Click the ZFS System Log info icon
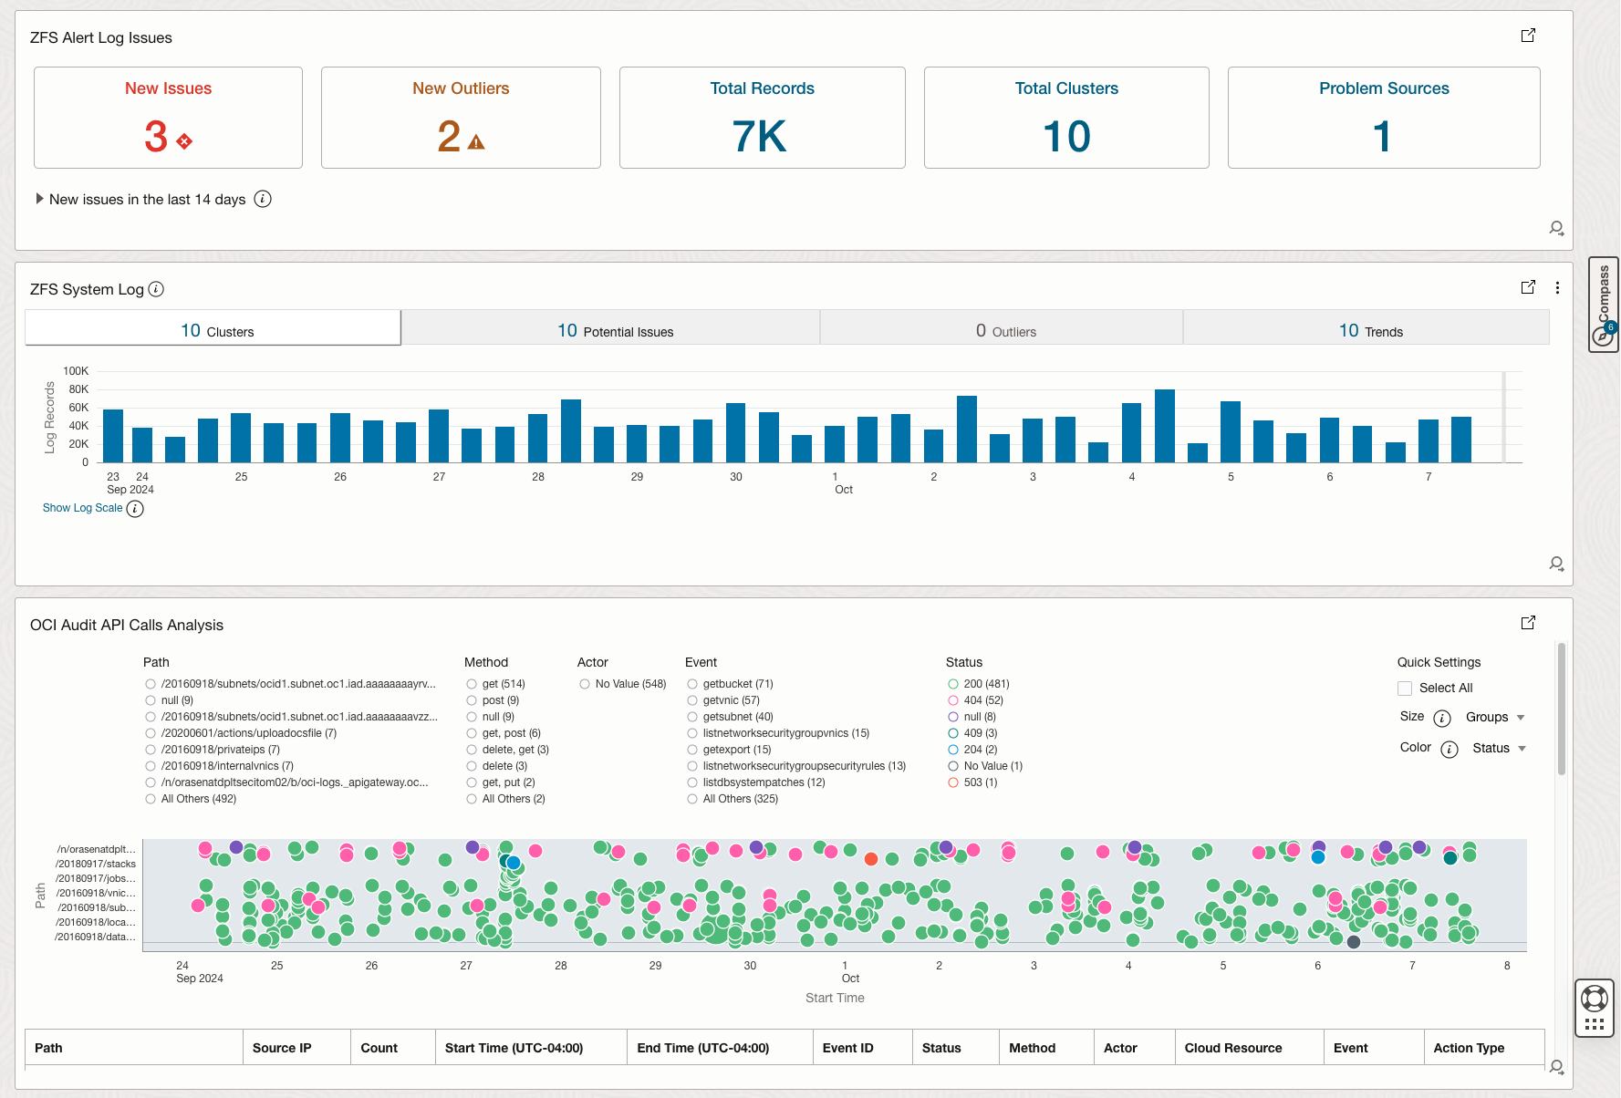Screen dimensions: 1621x1098 [x=156, y=289]
